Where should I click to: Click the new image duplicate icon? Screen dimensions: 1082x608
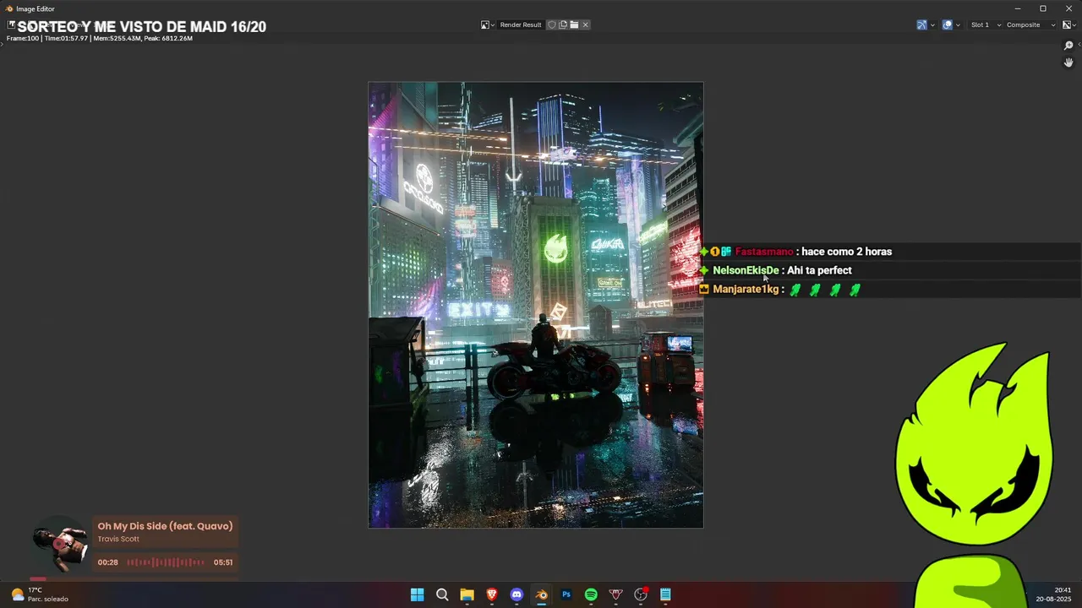563,24
